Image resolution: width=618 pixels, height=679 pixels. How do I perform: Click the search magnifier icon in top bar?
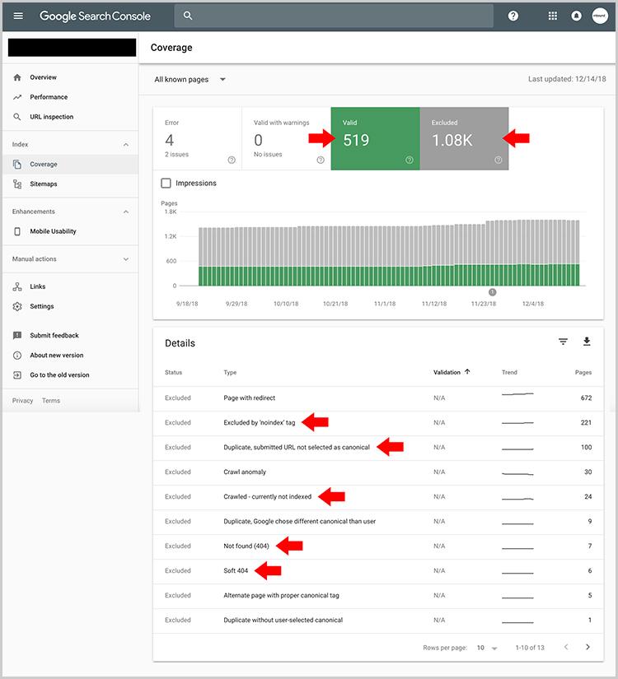point(188,16)
